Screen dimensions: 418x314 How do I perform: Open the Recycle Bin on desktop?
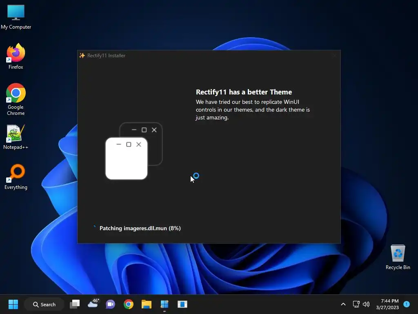click(x=398, y=257)
